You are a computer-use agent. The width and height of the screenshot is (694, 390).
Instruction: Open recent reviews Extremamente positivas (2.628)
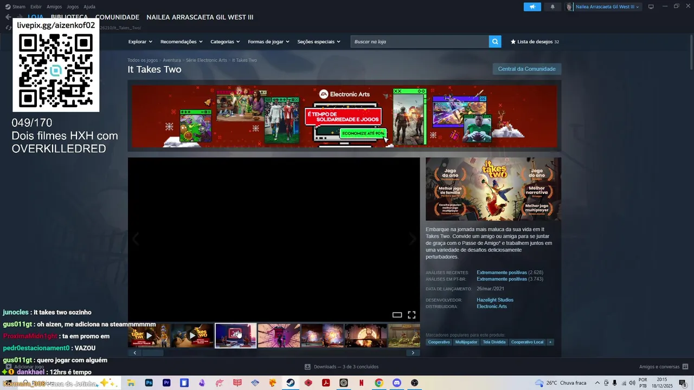(x=510, y=272)
